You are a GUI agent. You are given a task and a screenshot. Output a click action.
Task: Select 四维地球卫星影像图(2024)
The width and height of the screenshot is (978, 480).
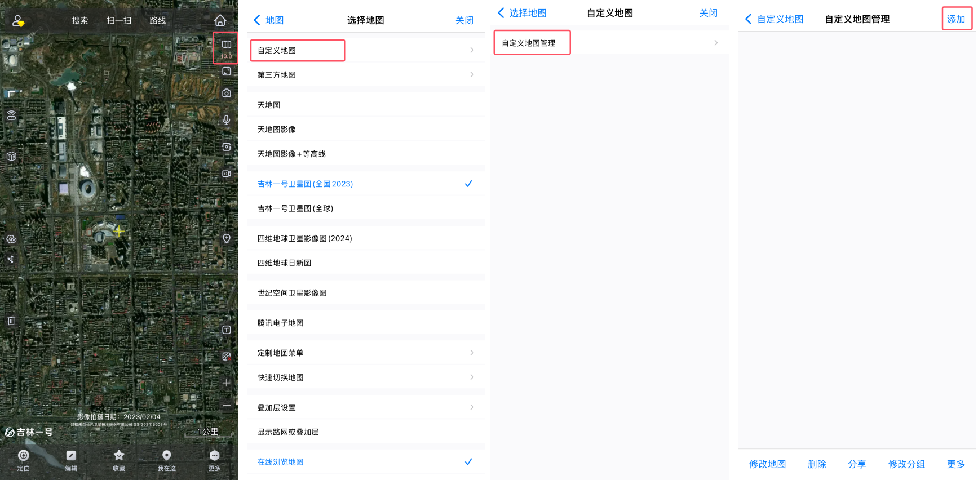click(366, 238)
